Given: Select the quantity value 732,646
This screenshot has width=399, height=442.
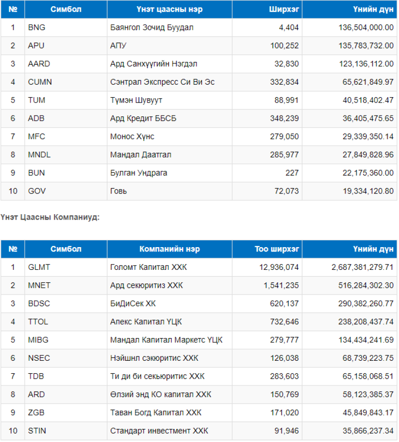Looking at the screenshot, I should tap(284, 322).
